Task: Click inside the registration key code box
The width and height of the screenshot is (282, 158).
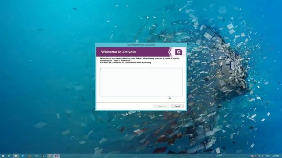Action: click(x=141, y=82)
